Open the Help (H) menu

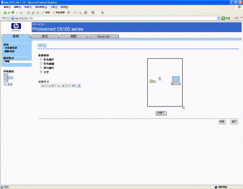click(64, 7)
